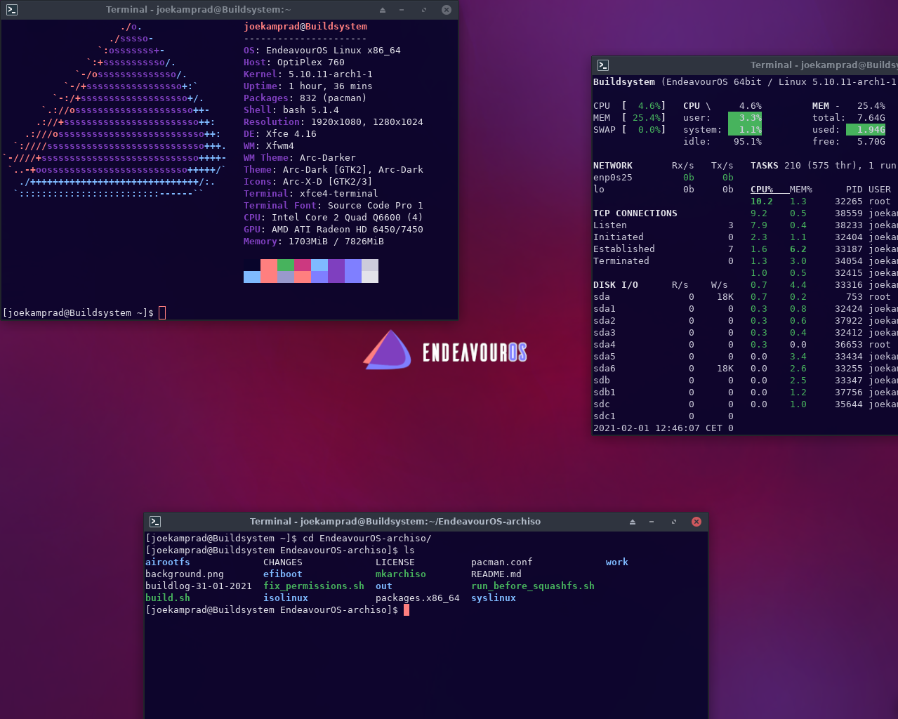Click the 'WM Theme: Arc-Darker' line

point(300,157)
